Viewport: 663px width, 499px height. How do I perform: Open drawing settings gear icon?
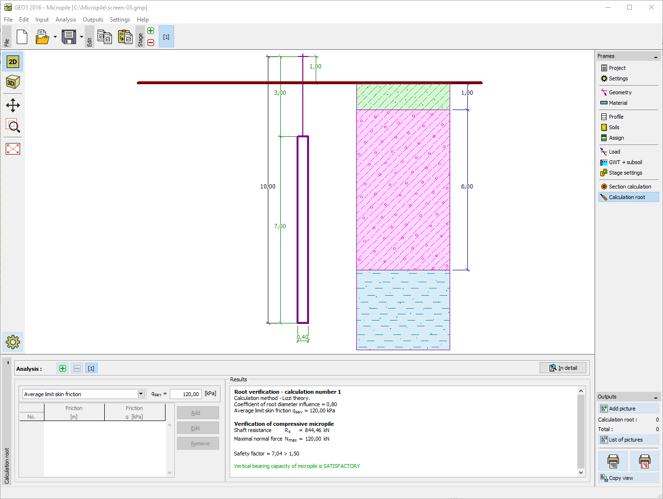click(x=13, y=342)
